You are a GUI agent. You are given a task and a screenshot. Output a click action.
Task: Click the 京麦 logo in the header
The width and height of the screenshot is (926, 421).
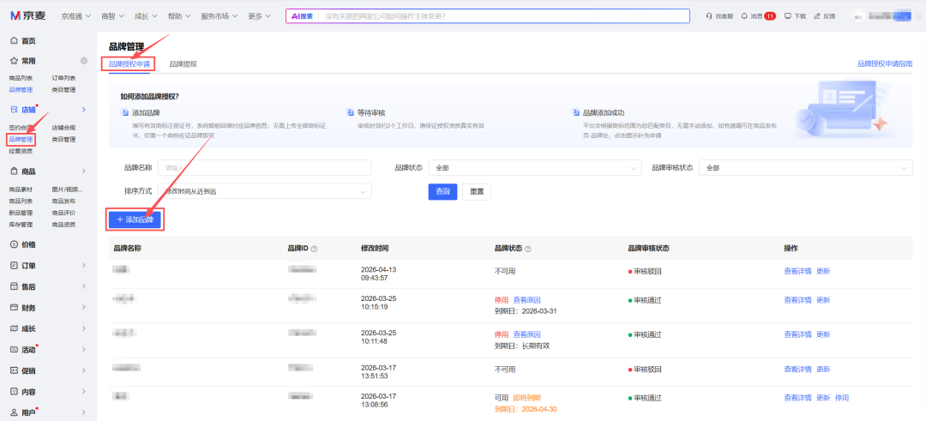pos(27,16)
